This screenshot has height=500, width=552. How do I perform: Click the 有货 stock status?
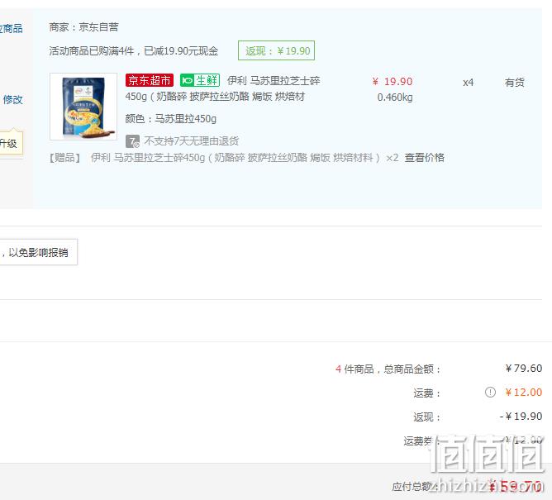pyautogui.click(x=514, y=83)
